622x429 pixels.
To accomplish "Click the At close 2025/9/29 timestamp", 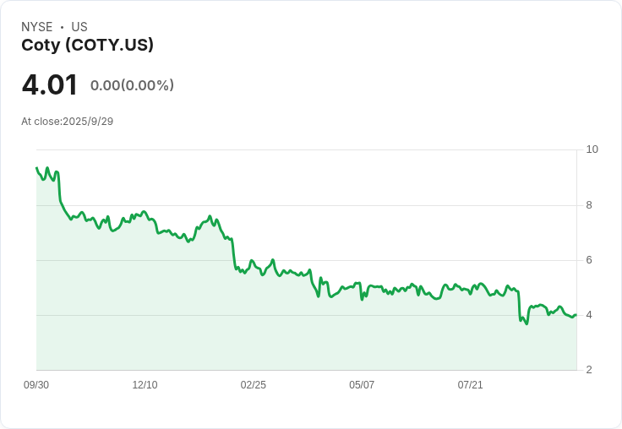I will tap(67, 122).
